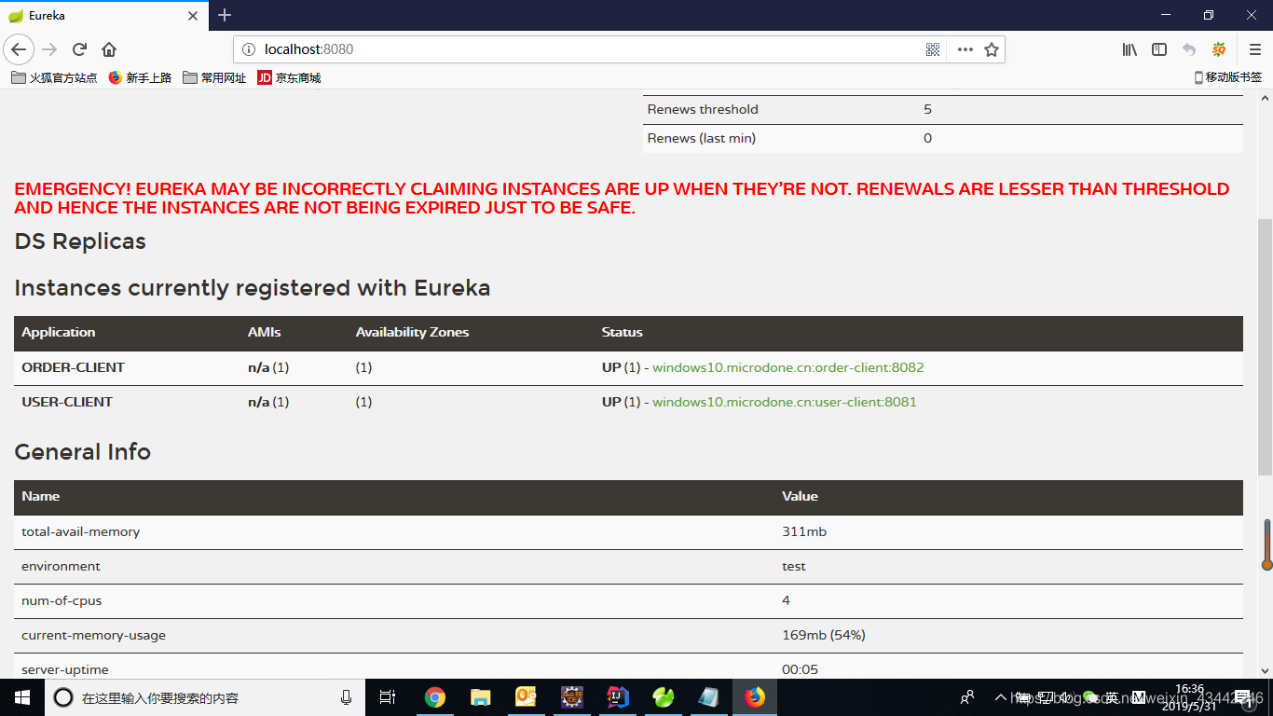
Task: Select the Eureka browser tab
Action: click(103, 16)
